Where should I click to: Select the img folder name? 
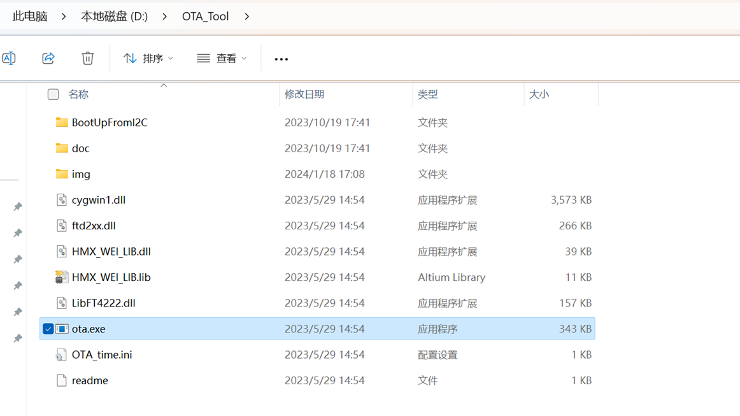[x=81, y=174]
